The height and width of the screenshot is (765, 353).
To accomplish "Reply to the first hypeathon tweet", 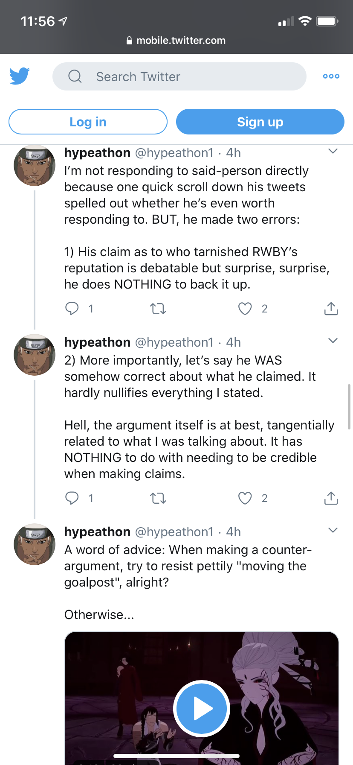I will 72,308.
